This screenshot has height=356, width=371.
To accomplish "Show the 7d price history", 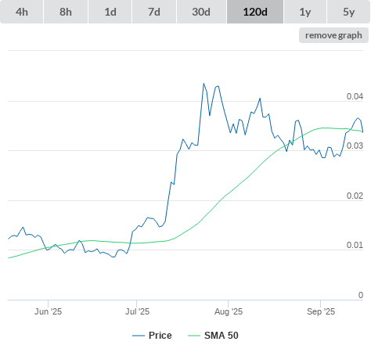I will click(154, 12).
